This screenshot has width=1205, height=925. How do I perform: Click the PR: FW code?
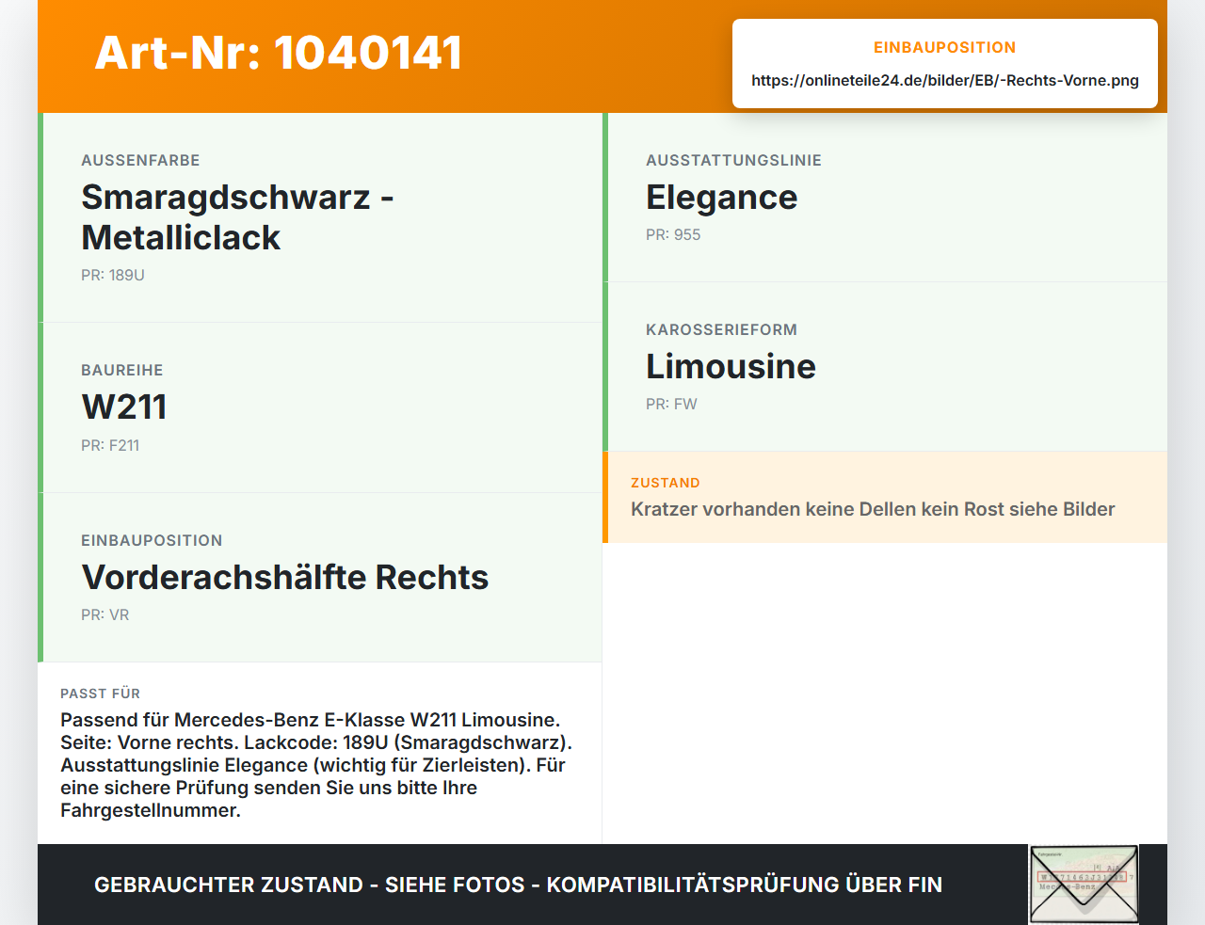point(671,404)
